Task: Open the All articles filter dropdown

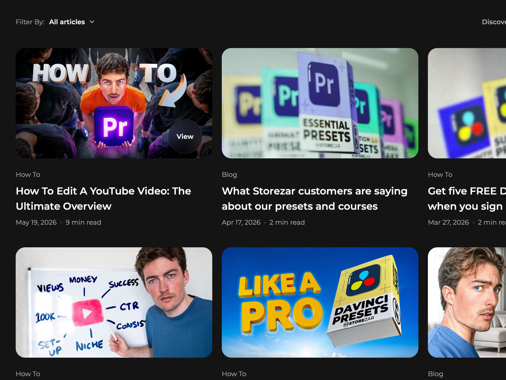Action: coord(72,22)
